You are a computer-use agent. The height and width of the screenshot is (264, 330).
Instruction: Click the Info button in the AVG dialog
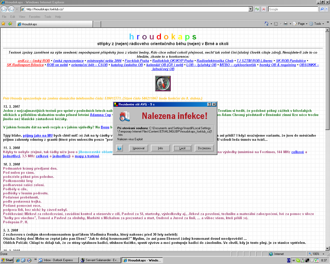[x=160, y=148]
